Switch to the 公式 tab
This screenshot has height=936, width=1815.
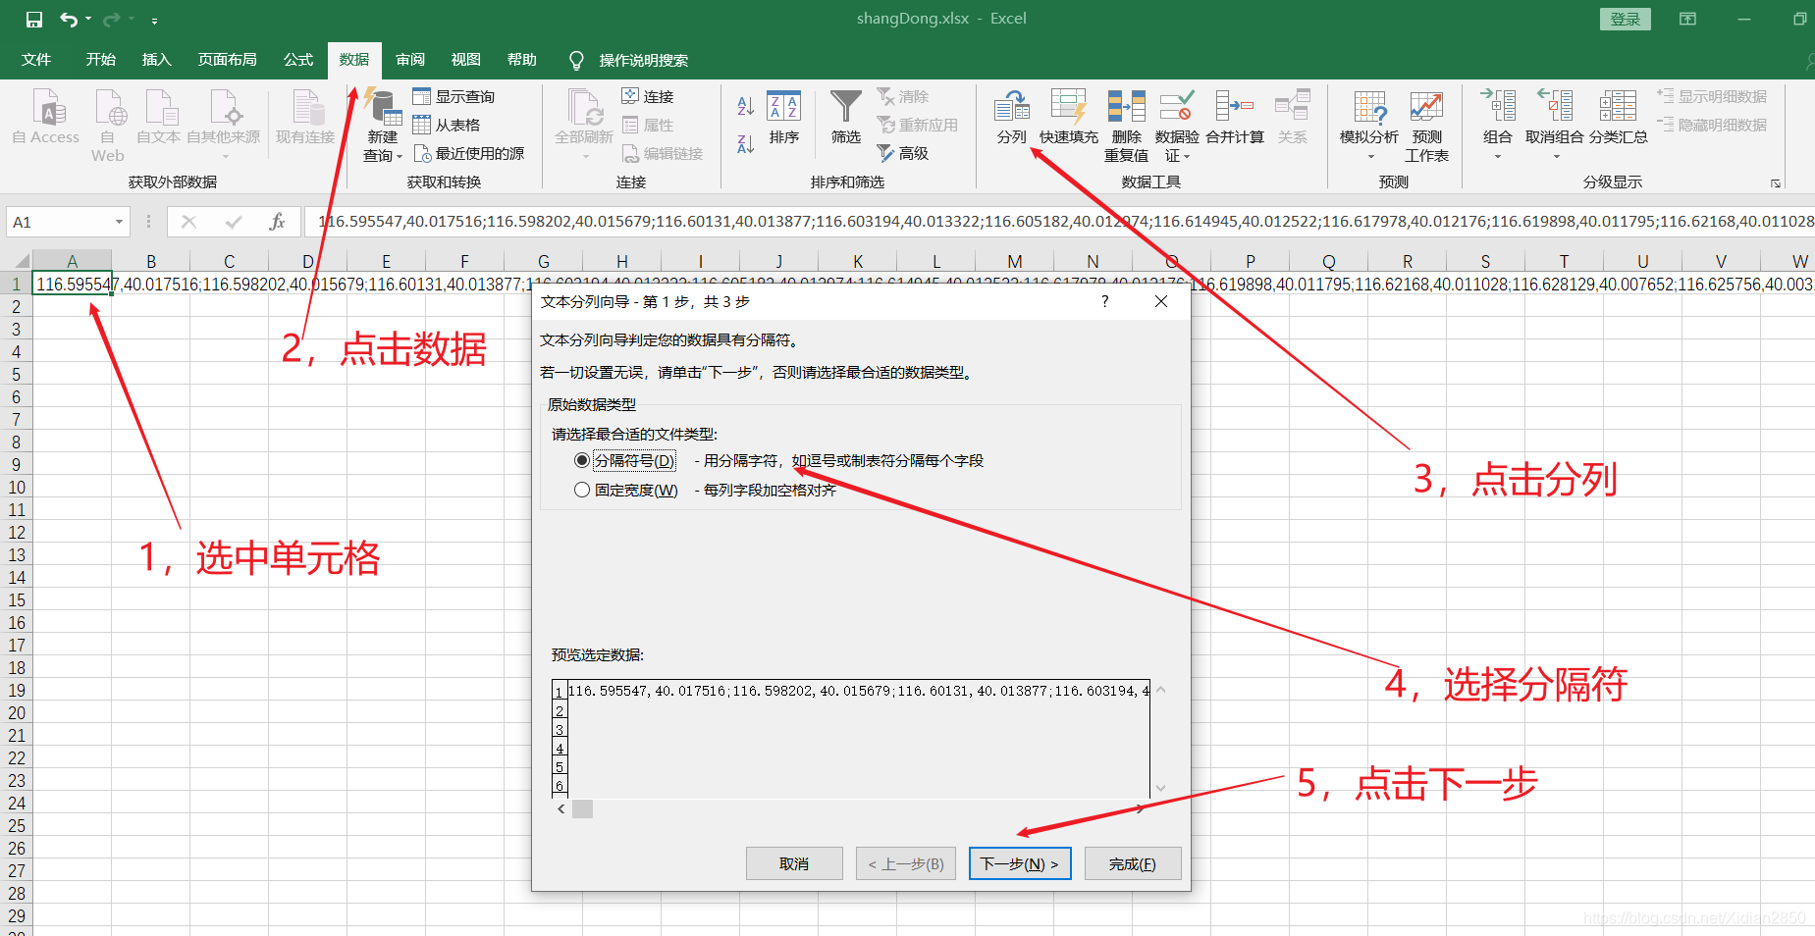click(297, 60)
